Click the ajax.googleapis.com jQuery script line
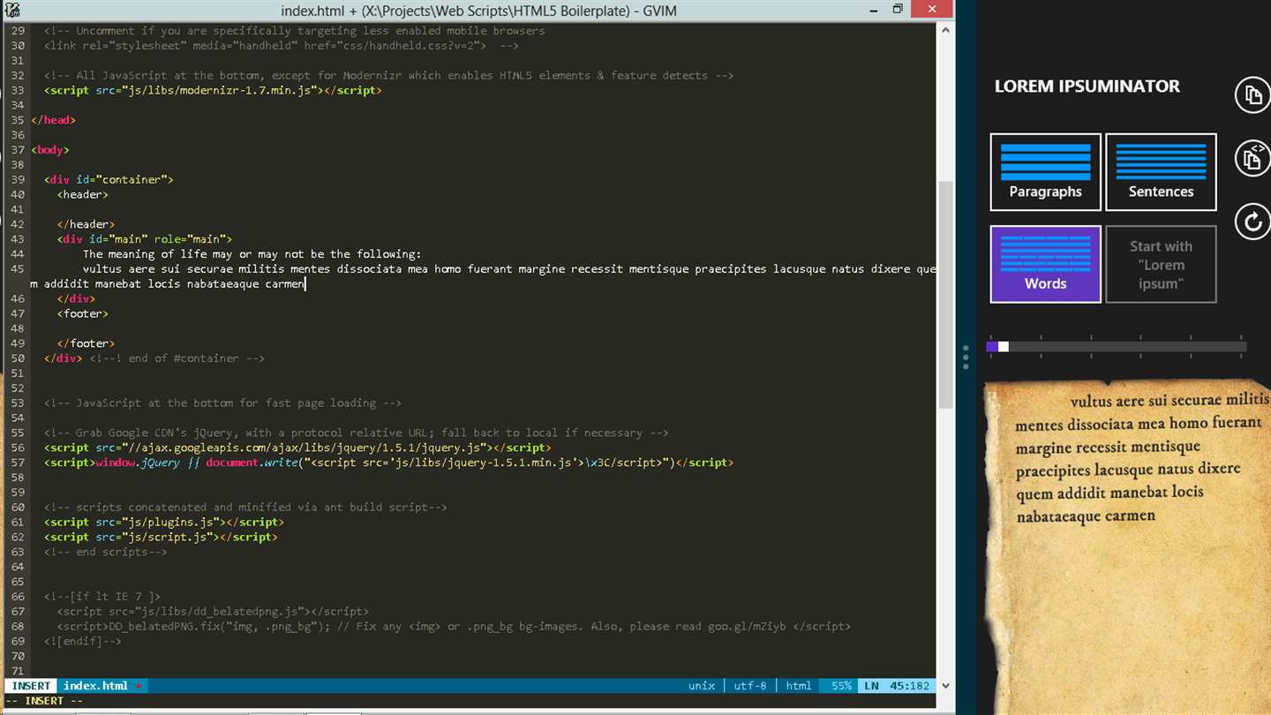Image resolution: width=1271 pixels, height=715 pixels. (x=297, y=448)
